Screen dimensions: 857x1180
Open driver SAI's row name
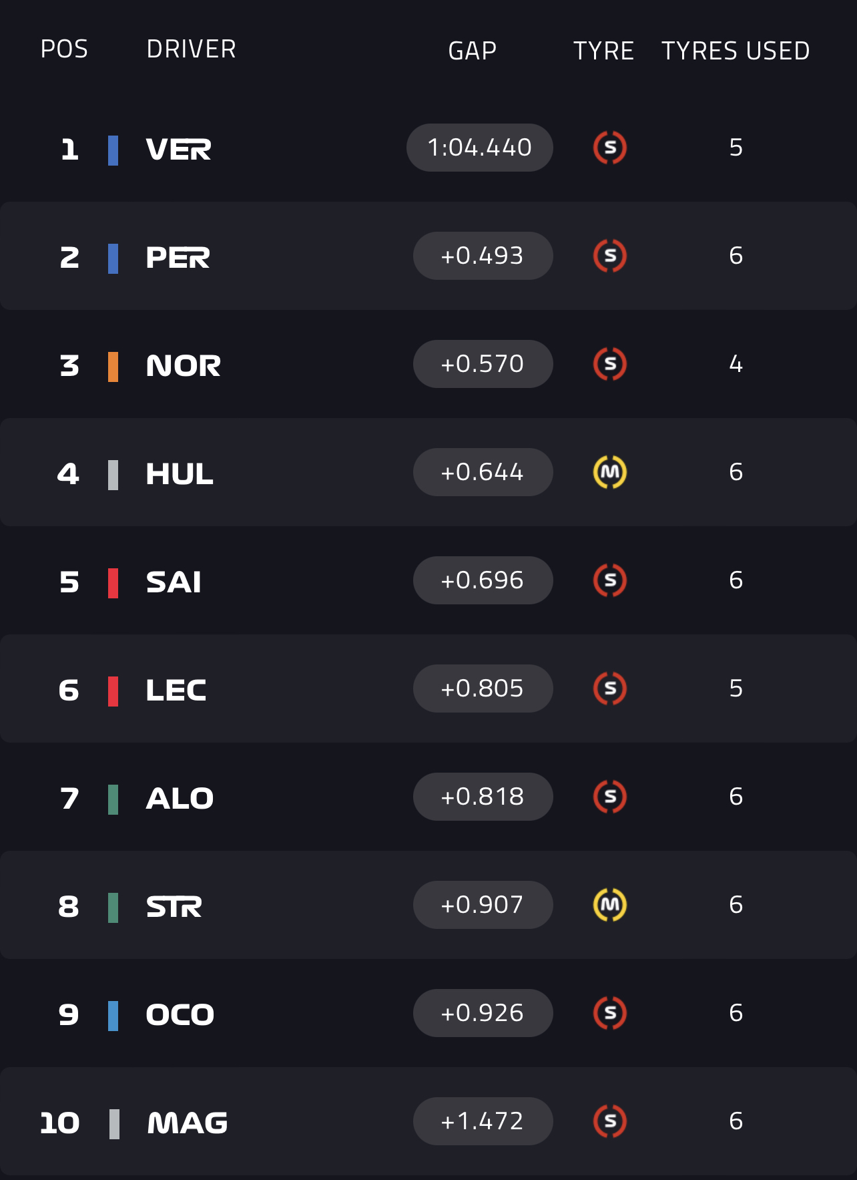174,582
